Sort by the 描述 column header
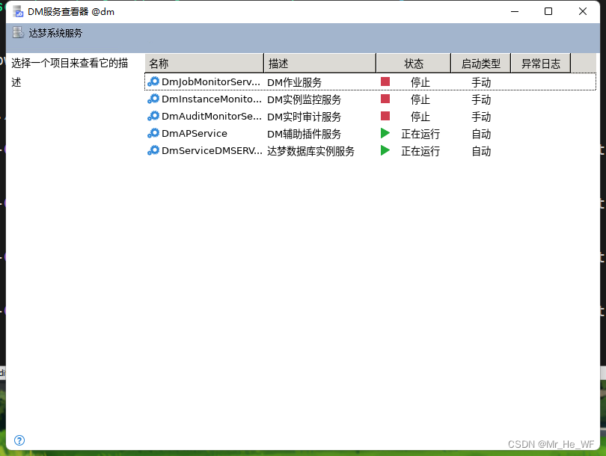 (319, 64)
